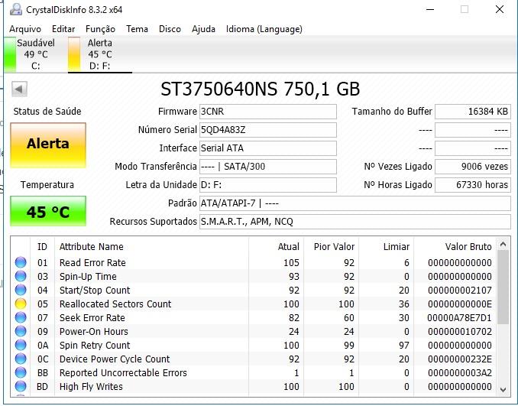Viewport: 518px width, 406px height.
Task: Click raw value 00000000000E of Reallocated Sectors
Action: 460,304
